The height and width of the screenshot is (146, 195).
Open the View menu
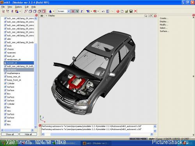10,7
